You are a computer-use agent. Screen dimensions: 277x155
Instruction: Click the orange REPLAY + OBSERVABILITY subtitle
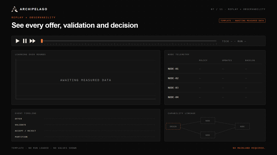tap(34, 17)
